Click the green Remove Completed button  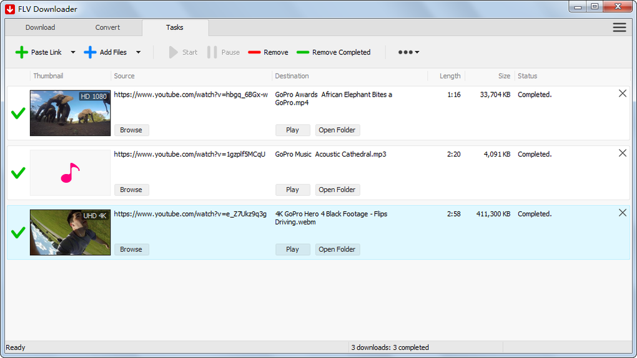333,52
